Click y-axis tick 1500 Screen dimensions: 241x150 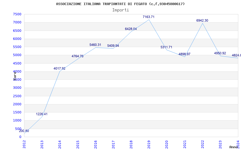pos(17,112)
